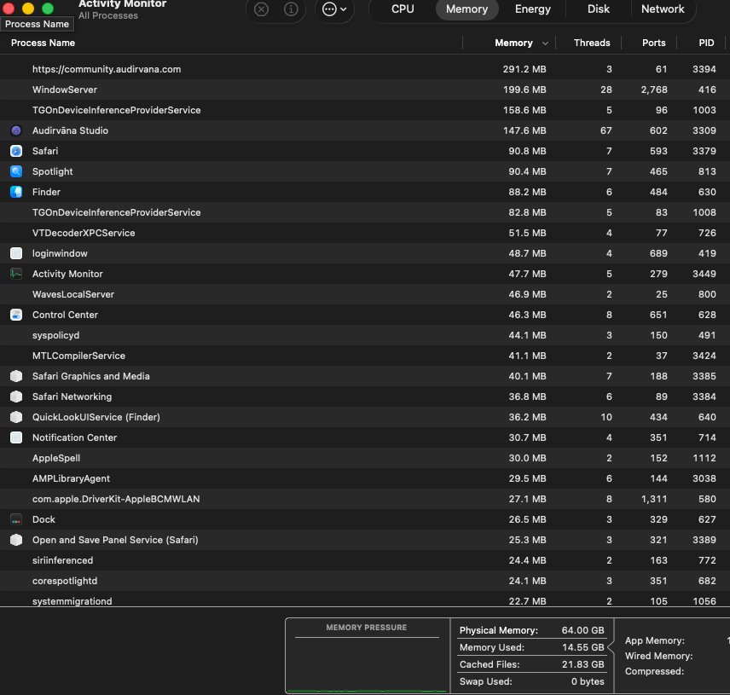The image size is (730, 695).
Task: Click Safari's 90.8 MB memory value
Action: click(527, 151)
